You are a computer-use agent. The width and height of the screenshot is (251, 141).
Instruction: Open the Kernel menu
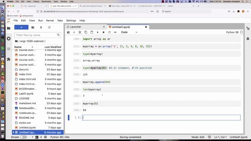50,20
